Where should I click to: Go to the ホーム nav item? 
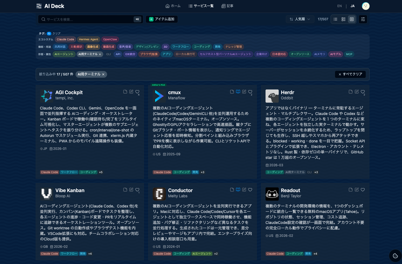click(x=173, y=6)
